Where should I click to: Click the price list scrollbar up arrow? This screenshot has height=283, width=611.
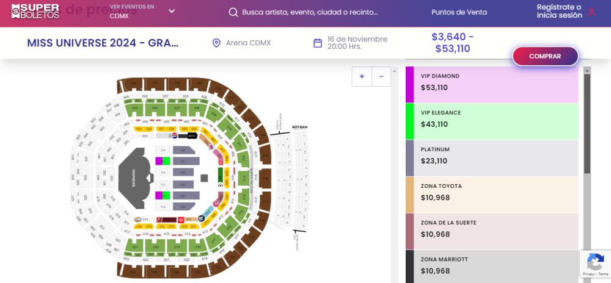(587, 70)
